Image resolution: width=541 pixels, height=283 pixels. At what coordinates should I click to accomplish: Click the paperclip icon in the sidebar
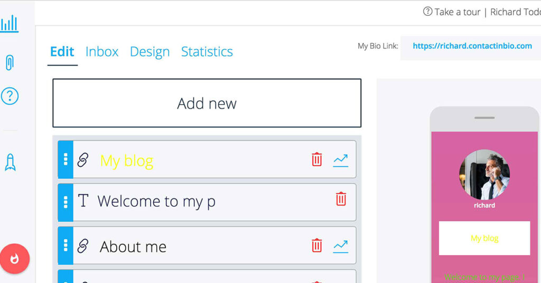(10, 62)
